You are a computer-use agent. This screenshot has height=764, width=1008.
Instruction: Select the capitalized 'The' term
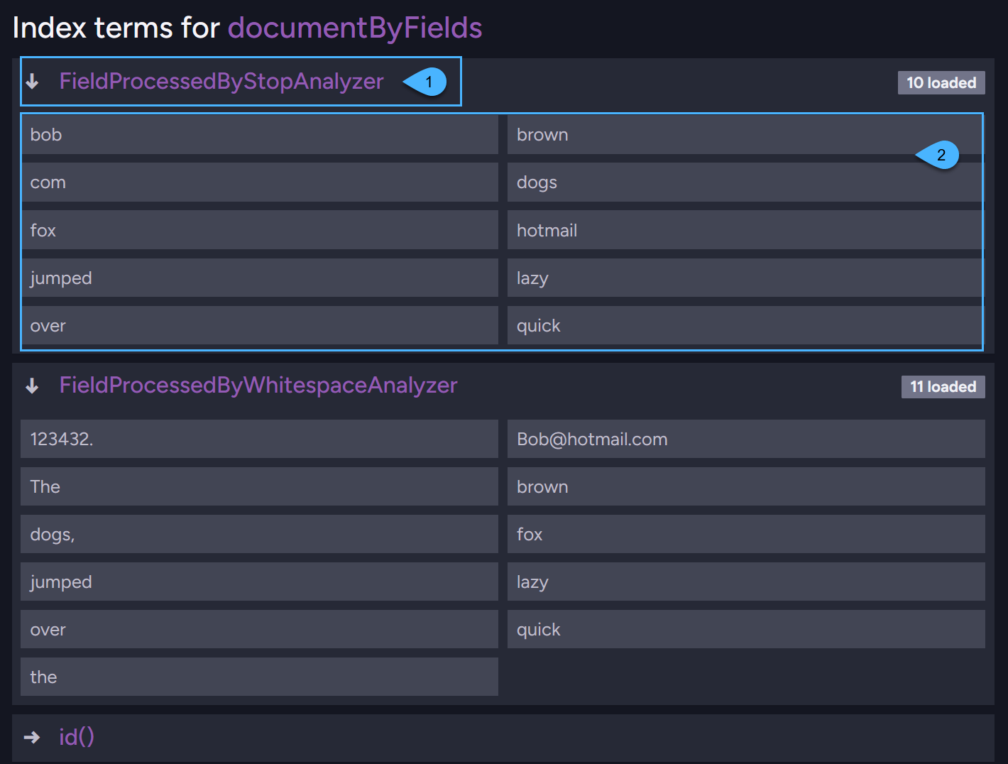[x=259, y=486]
